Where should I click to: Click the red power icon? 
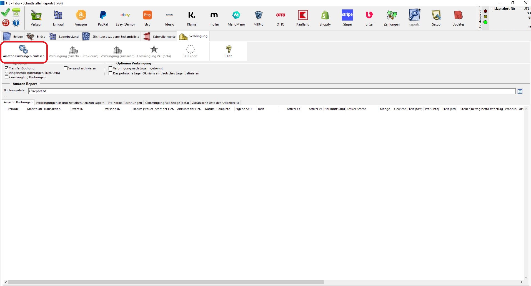coord(6,23)
